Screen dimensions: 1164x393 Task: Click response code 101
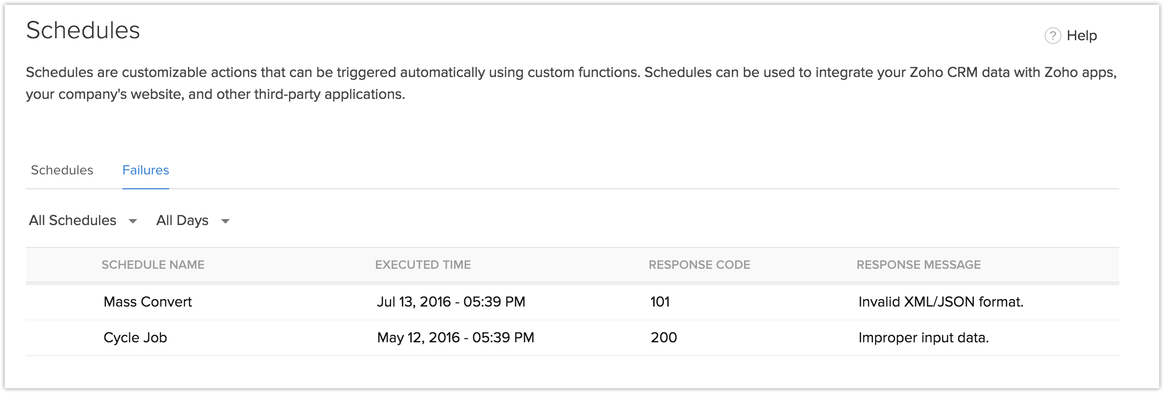(660, 302)
